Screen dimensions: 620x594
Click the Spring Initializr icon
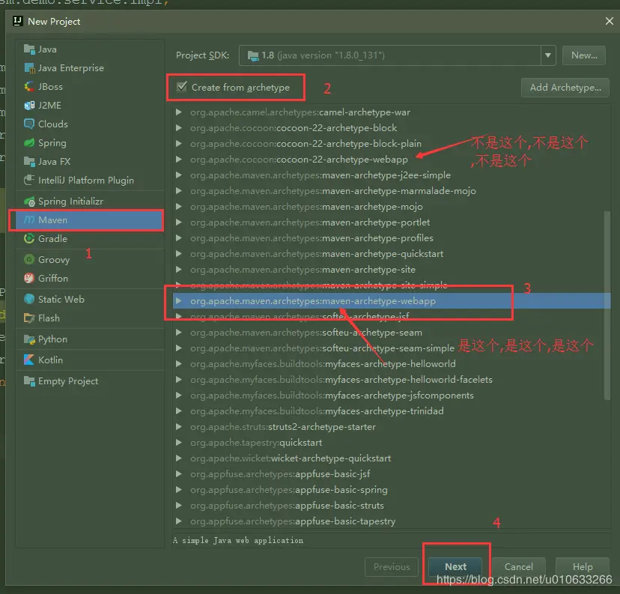[29, 201]
